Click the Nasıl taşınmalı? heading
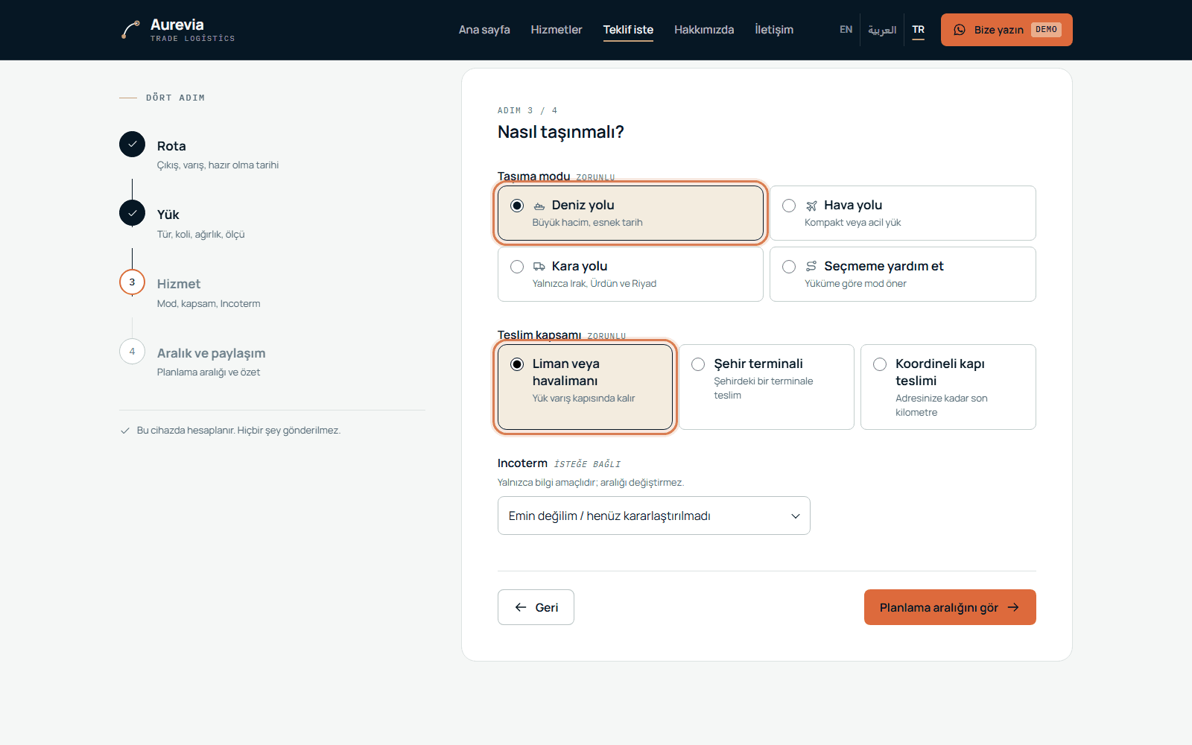This screenshot has width=1192, height=745. pyautogui.click(x=561, y=132)
